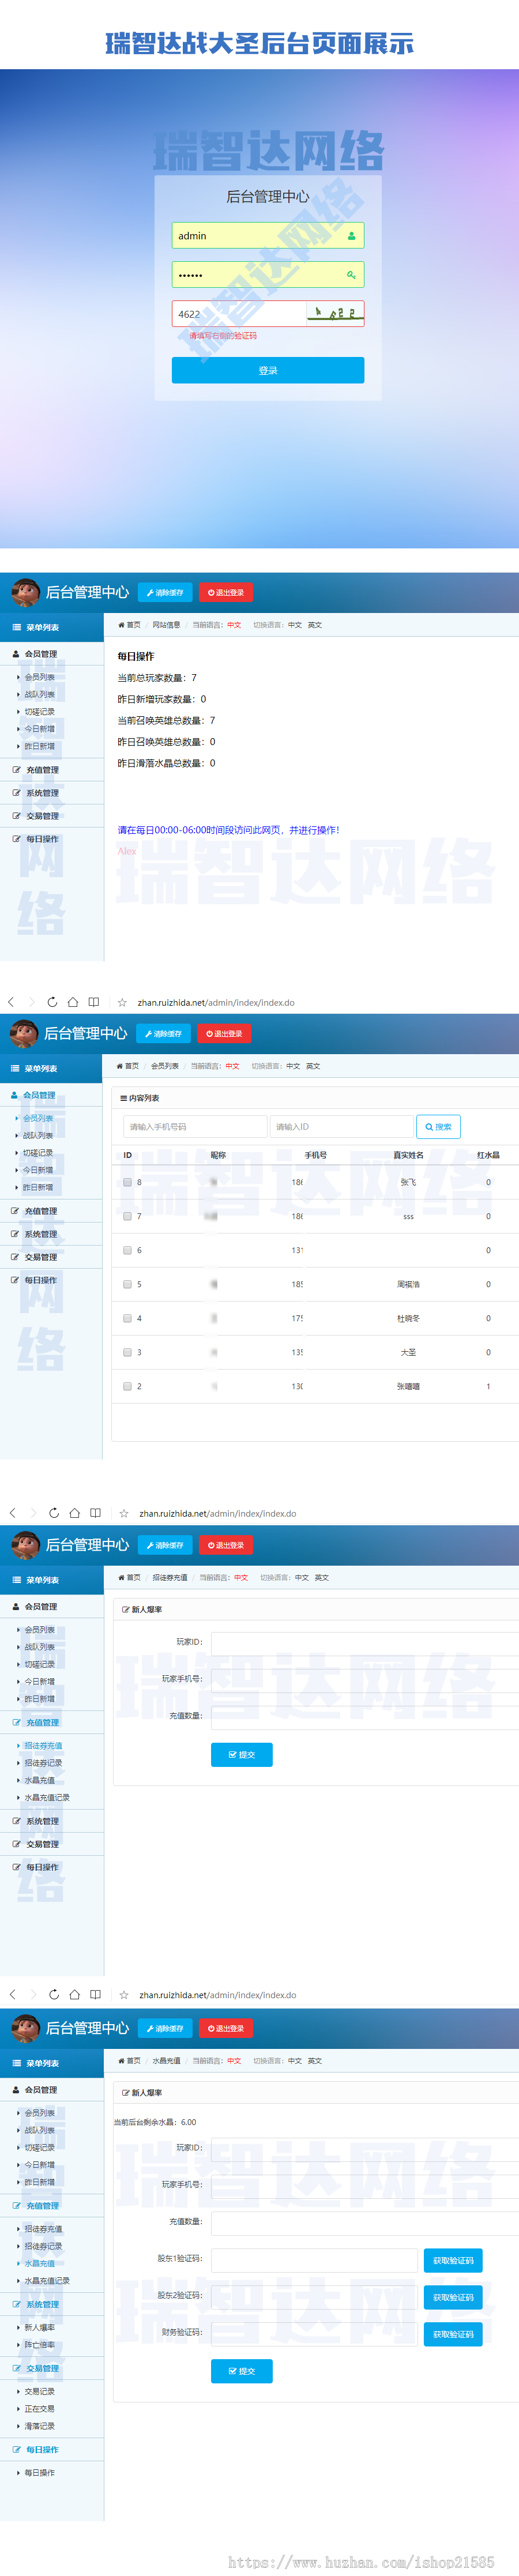Expand 交易管理 in the 网站信息 screen sidebar
This screenshot has width=519, height=2576.
pos(52,816)
